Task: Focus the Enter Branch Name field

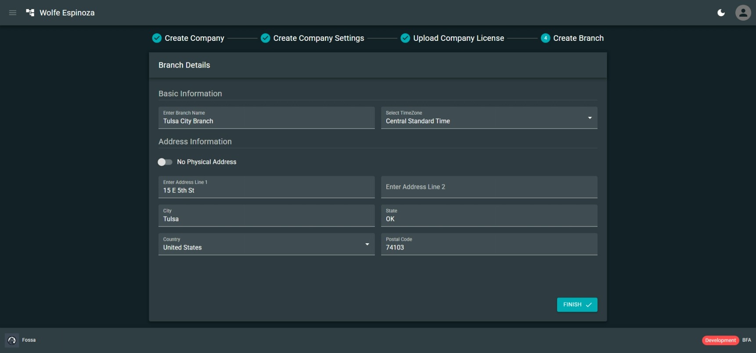Action: [x=266, y=118]
